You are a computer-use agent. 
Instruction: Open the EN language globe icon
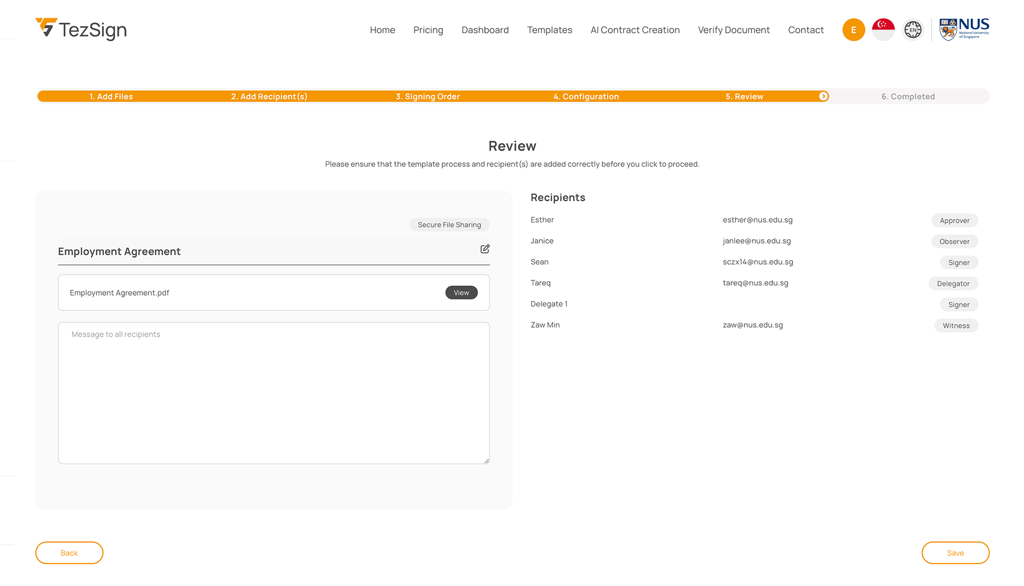tap(913, 30)
